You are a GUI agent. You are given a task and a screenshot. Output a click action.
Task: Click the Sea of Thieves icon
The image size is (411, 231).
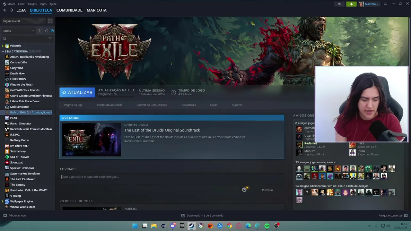7,157
